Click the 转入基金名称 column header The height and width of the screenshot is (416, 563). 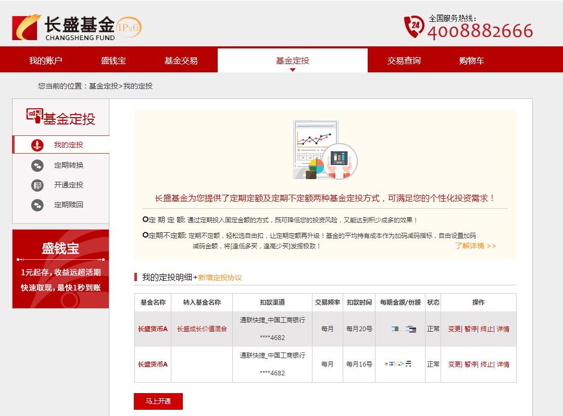coord(202,302)
